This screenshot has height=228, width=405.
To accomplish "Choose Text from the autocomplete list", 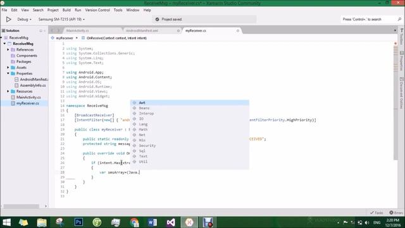I will pyautogui.click(x=190, y=156).
